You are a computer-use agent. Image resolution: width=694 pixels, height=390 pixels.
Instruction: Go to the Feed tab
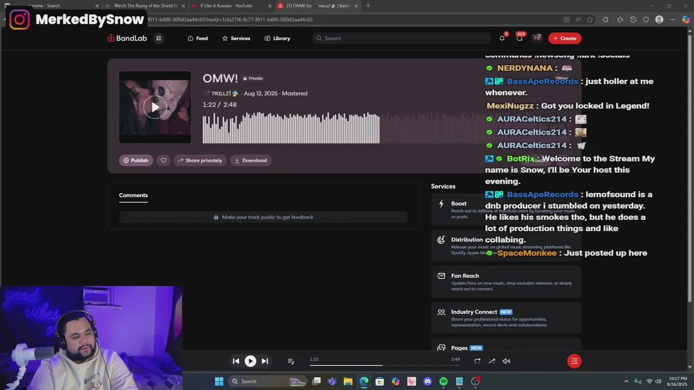[197, 38]
